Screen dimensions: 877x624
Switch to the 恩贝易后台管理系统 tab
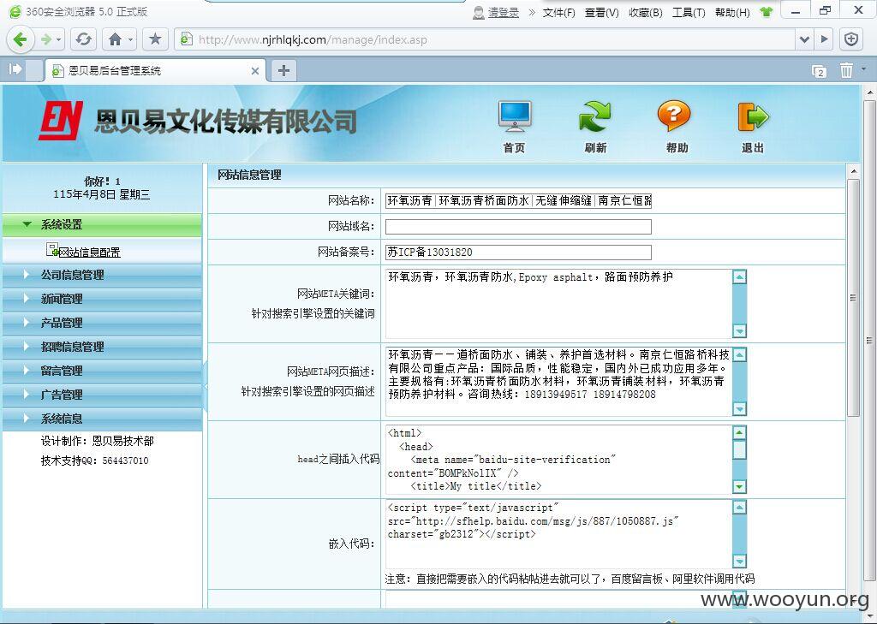pyautogui.click(x=154, y=71)
